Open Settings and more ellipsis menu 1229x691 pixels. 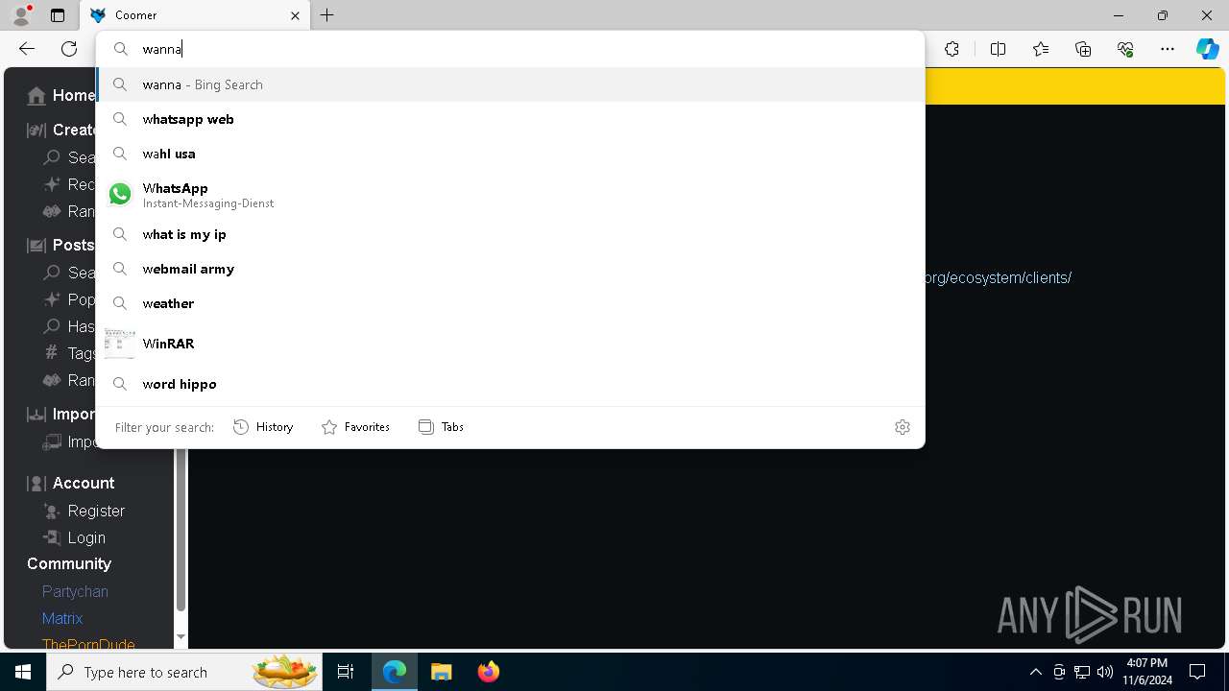point(1168,49)
